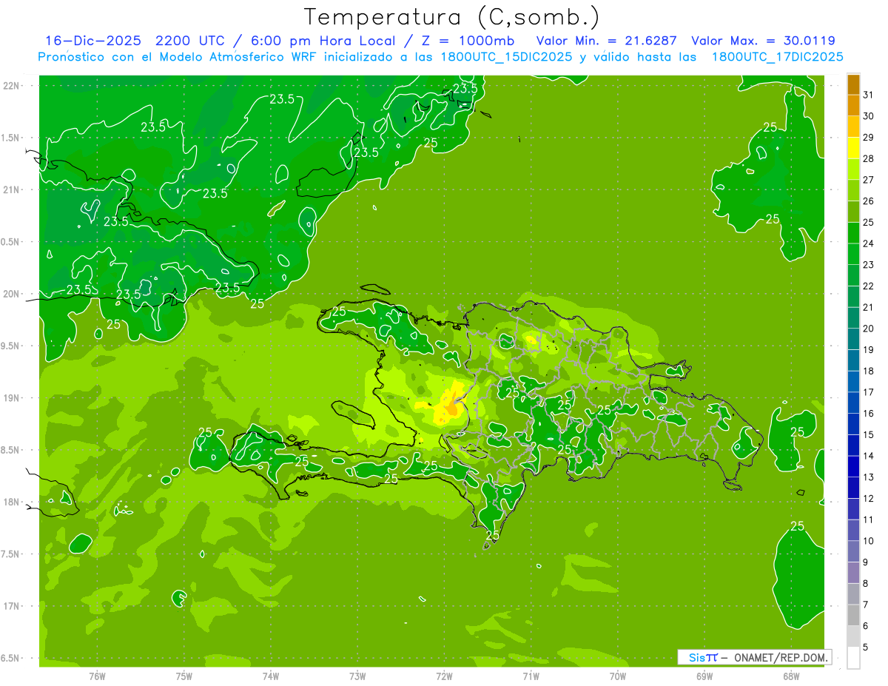Image resolution: width=888 pixels, height=686 pixels.
Task: Click the legend scale number 28
Action: (x=868, y=158)
